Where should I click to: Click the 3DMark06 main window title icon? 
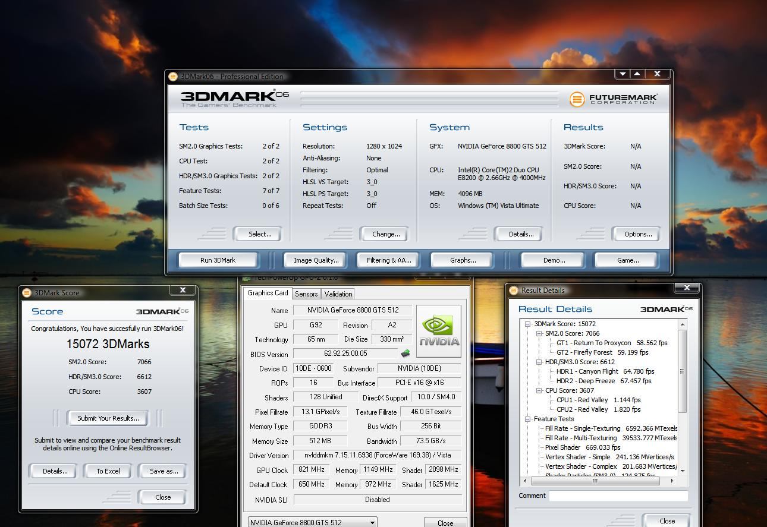[x=173, y=76]
